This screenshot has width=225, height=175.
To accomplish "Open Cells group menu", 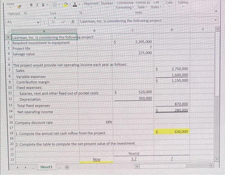I will (169, 4).
